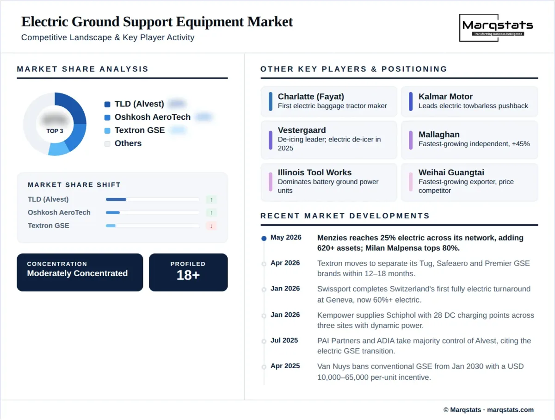Click the TLD (Alvest) share shift bar
The width and height of the screenshot is (555, 420).
click(153, 199)
